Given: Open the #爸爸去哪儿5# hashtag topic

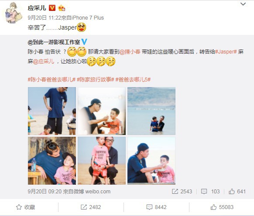Looking at the screenshot, I should click(133, 79).
